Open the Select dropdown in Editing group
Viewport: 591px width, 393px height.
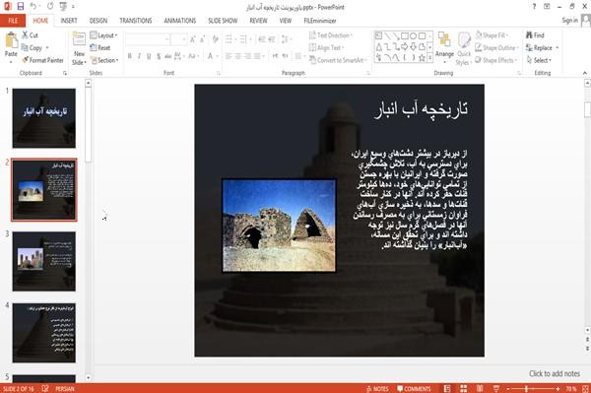click(x=539, y=60)
